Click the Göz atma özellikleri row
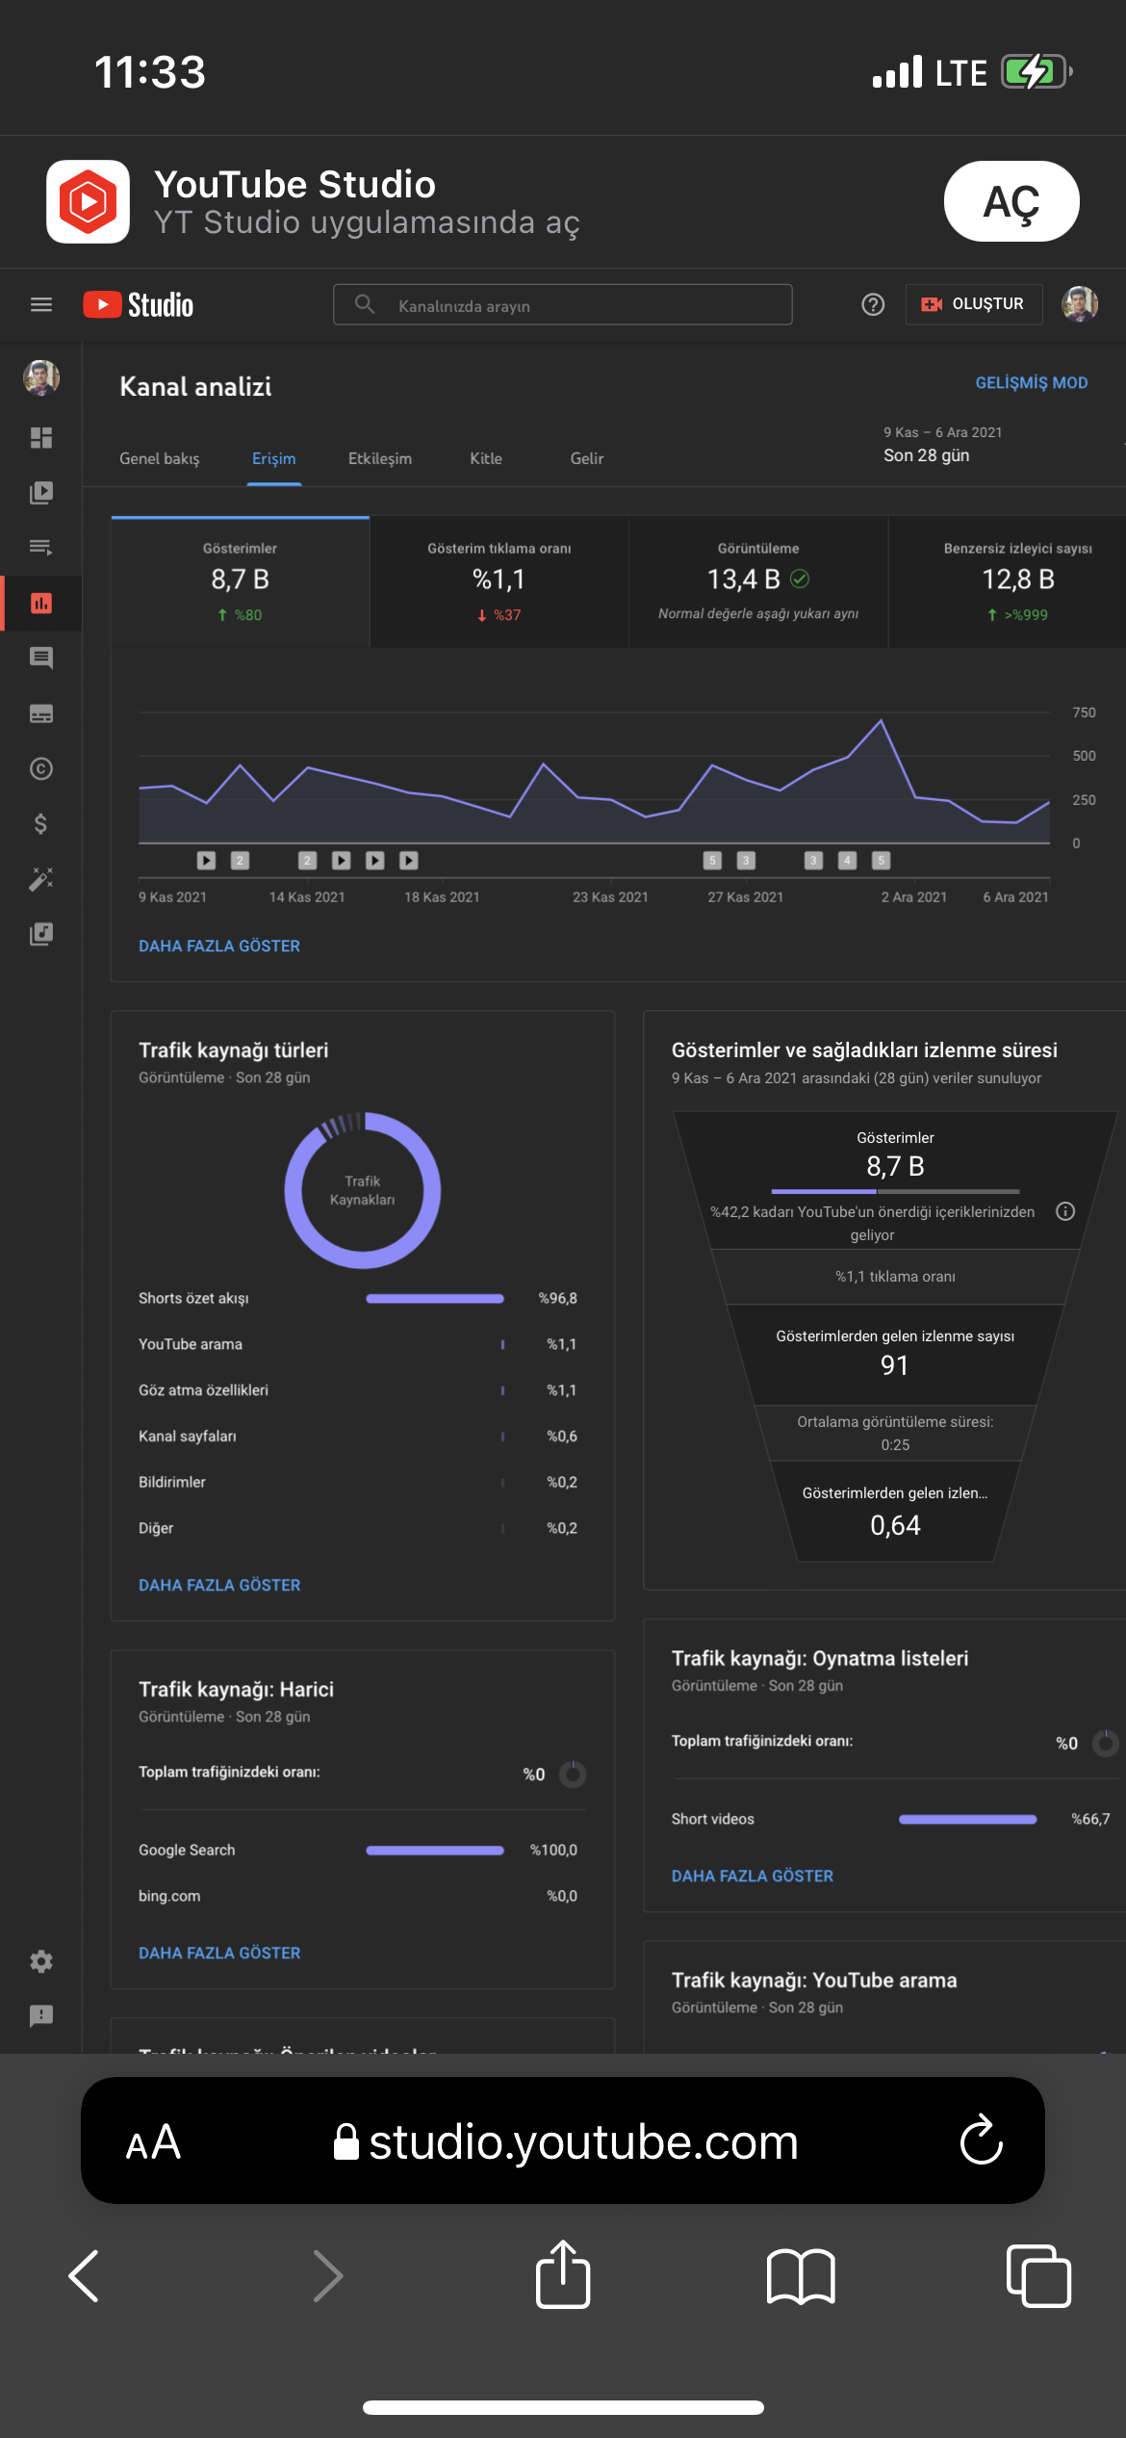This screenshot has width=1126, height=2438. point(358,1390)
